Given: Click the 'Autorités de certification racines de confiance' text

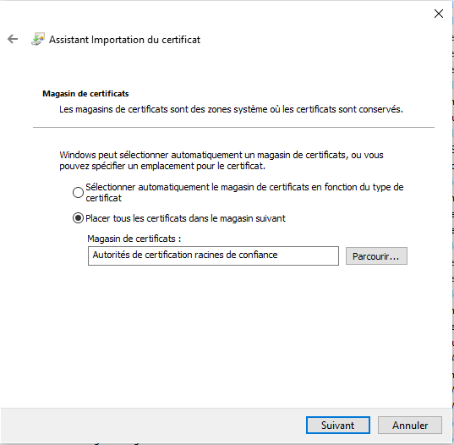Looking at the screenshot, I should click(x=185, y=255).
